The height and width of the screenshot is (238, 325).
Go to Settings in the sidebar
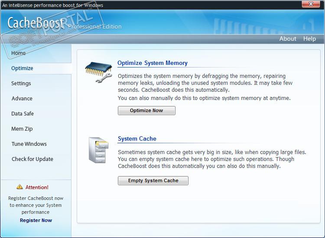click(x=21, y=84)
